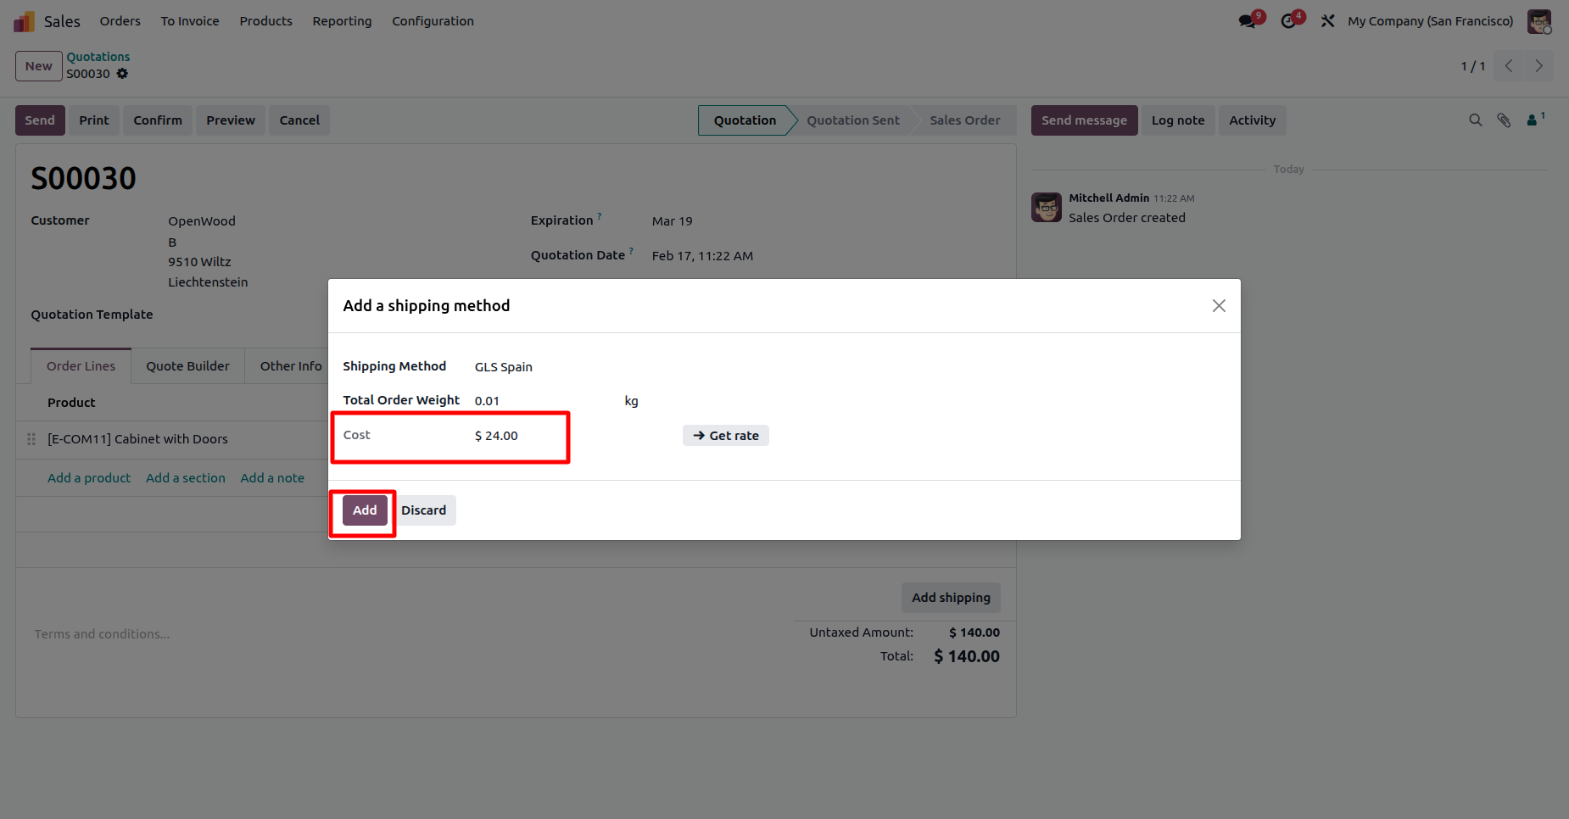Screen dimensions: 1569x819
Task: Open the Configuration menu
Action: (x=433, y=21)
